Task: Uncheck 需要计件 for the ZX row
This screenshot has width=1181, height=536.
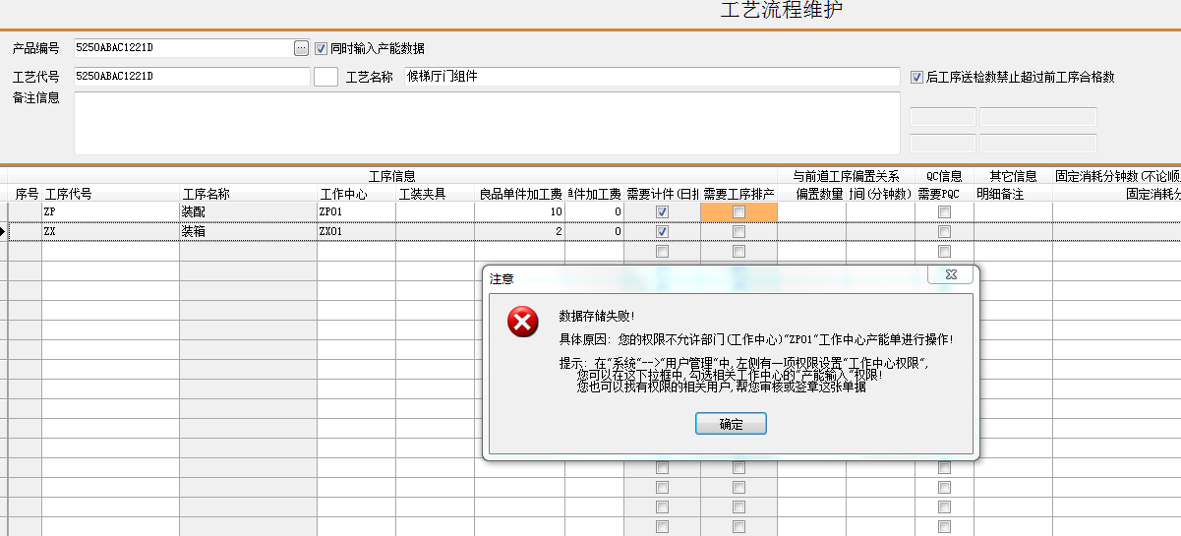Action: click(x=662, y=232)
